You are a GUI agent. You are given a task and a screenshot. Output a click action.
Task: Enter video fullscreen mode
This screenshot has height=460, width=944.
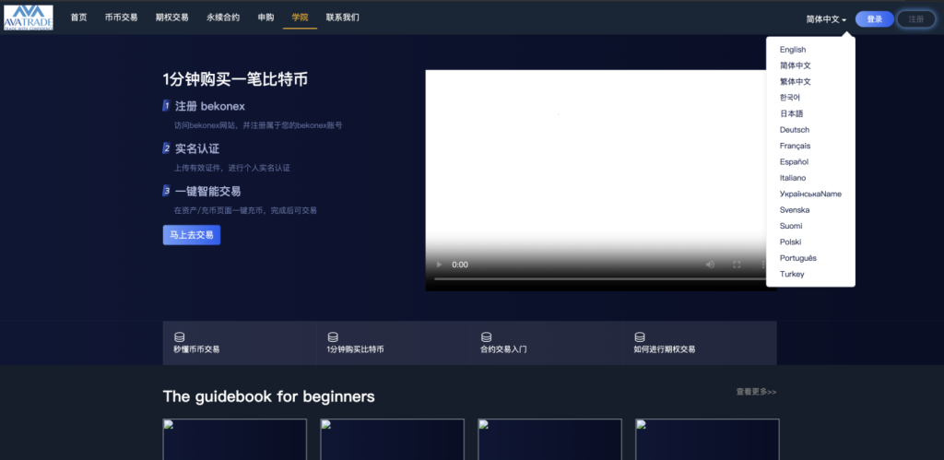(737, 265)
